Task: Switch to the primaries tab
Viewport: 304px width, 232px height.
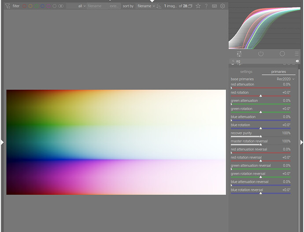Action: point(278,72)
